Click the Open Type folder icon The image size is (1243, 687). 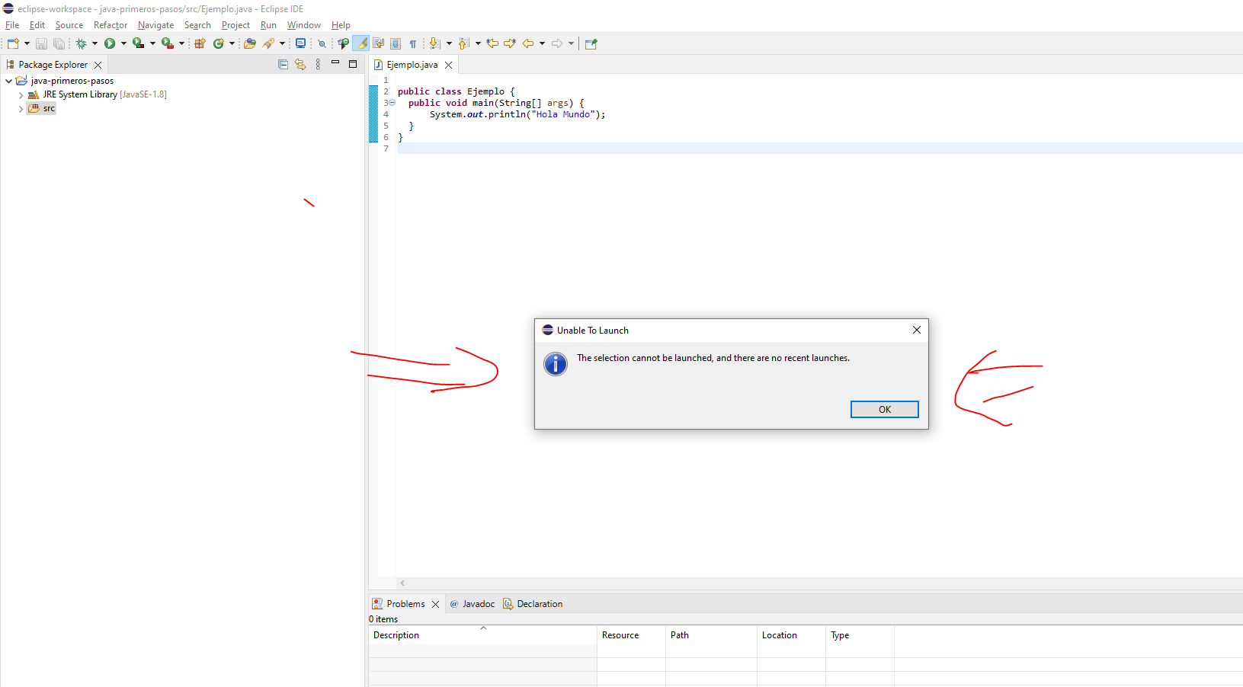(249, 43)
